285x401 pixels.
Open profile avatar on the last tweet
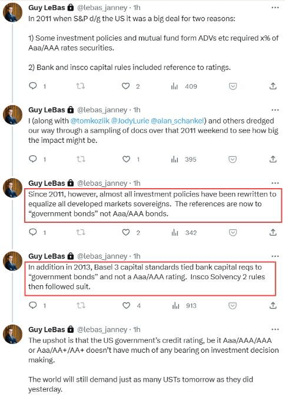click(12, 334)
